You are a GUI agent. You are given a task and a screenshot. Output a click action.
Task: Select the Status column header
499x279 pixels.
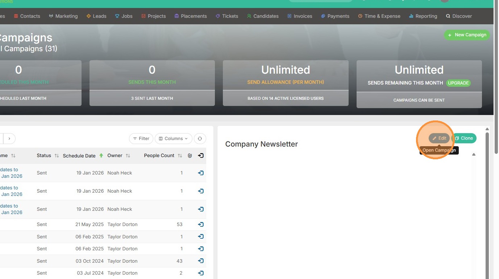[x=44, y=156]
